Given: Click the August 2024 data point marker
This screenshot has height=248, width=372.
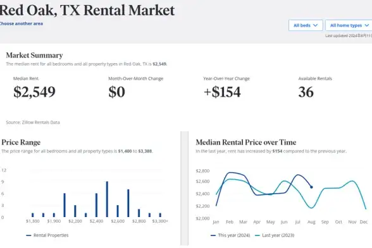Looking at the screenshot, I should click(x=311, y=187).
